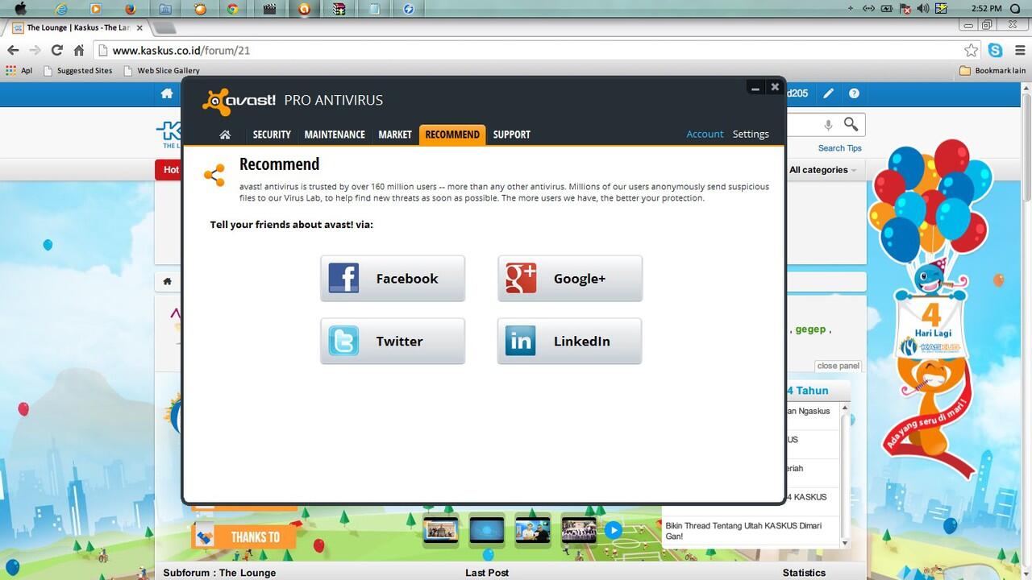Switch to avast in taskbar
Viewport: 1032px width, 580px height.
click(x=304, y=9)
